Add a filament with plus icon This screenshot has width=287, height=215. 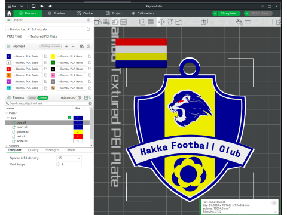[x=66, y=46]
